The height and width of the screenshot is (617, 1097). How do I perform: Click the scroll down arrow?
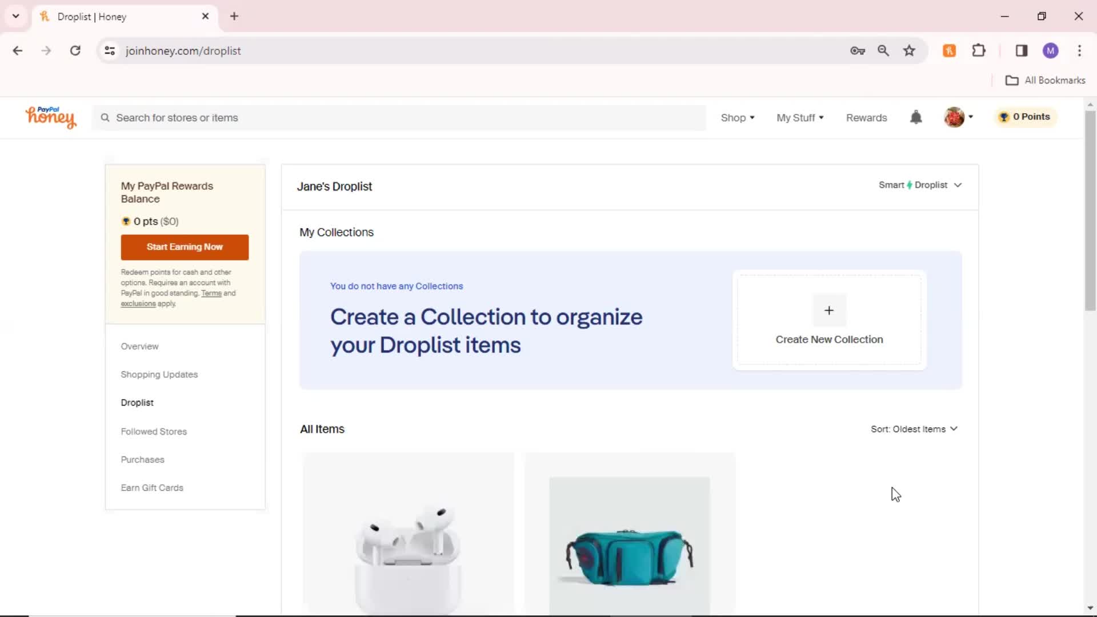[x=1090, y=608]
